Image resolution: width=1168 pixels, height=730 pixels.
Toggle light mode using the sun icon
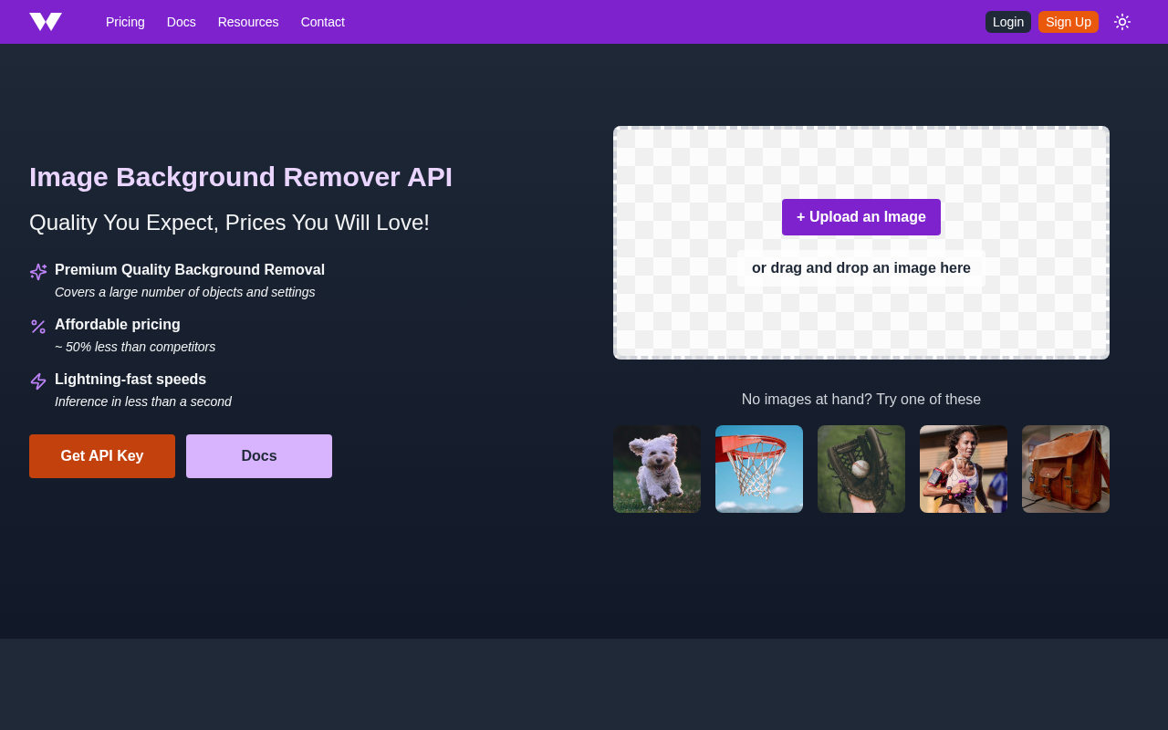pos(1121,21)
